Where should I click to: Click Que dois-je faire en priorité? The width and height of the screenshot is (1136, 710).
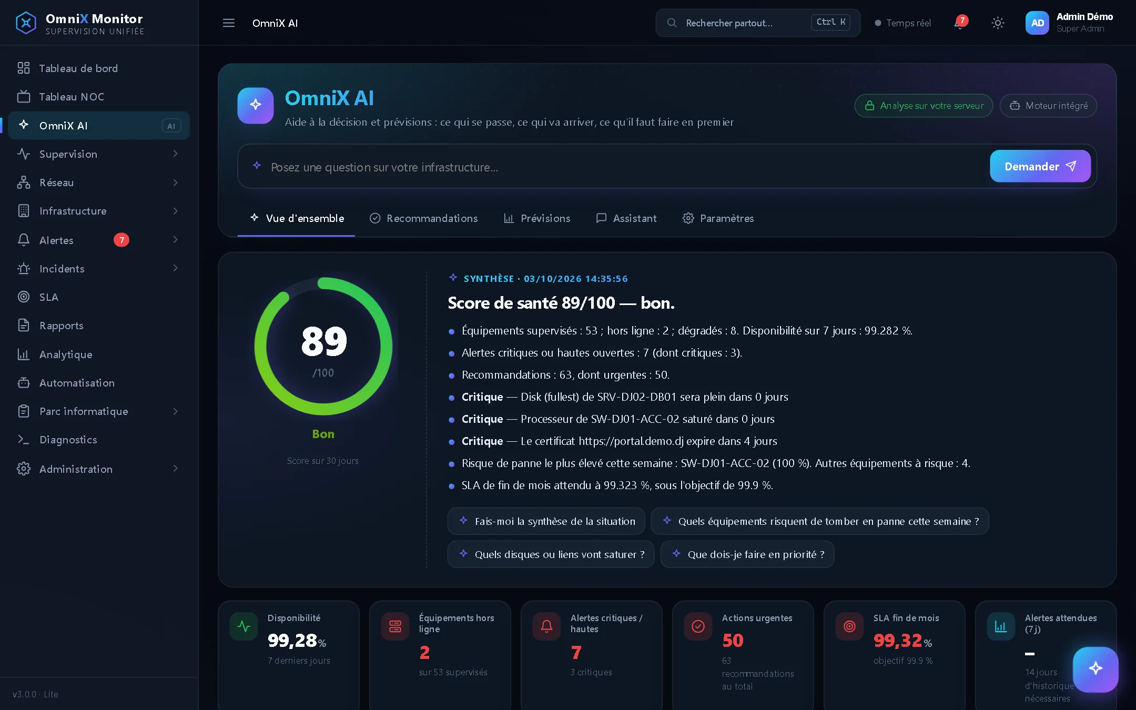tap(747, 554)
